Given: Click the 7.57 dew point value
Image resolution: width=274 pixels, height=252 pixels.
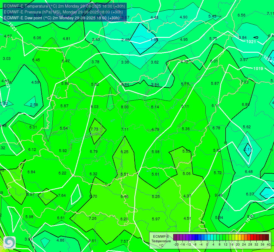Looking at the screenshot, I should point(125,241).
